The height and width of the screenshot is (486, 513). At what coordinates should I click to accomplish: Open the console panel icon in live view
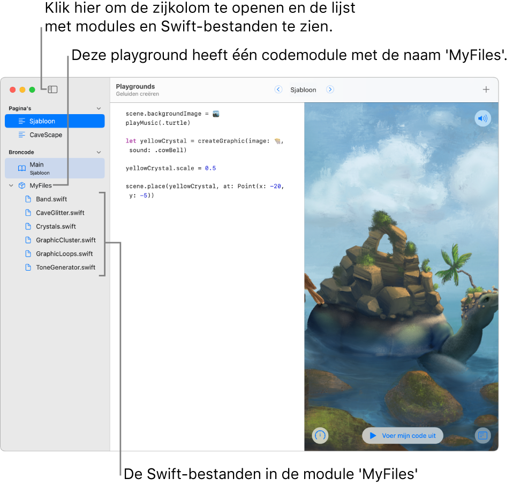[x=483, y=436]
